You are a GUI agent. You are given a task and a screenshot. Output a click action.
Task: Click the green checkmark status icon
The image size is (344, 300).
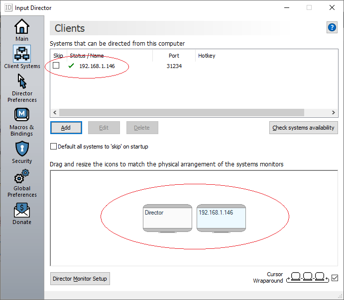(x=71, y=66)
